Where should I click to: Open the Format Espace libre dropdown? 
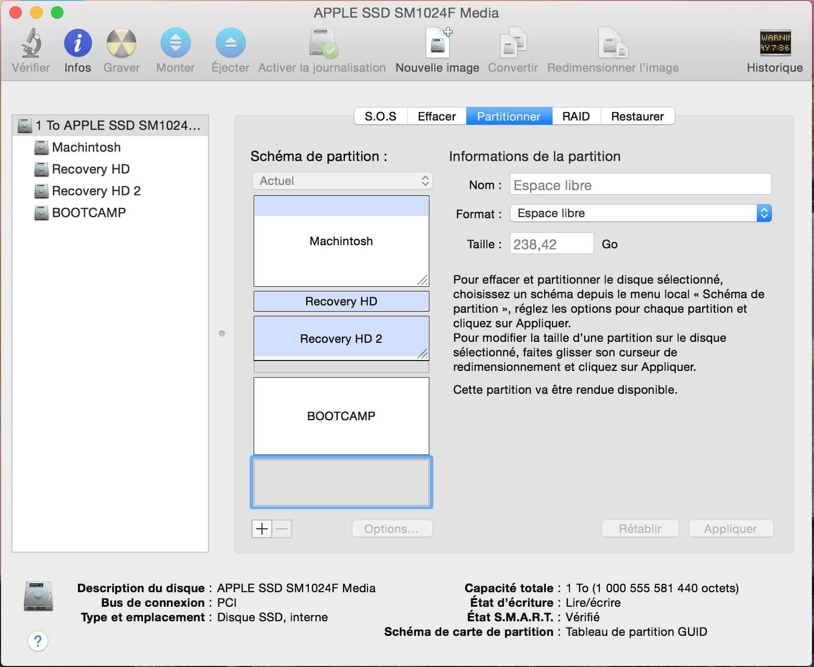point(640,213)
